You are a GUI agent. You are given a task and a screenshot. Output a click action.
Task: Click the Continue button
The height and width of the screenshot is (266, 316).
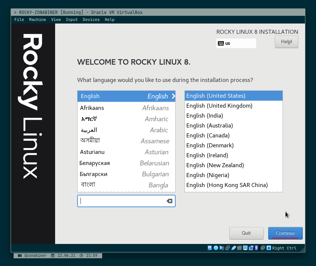click(286, 233)
